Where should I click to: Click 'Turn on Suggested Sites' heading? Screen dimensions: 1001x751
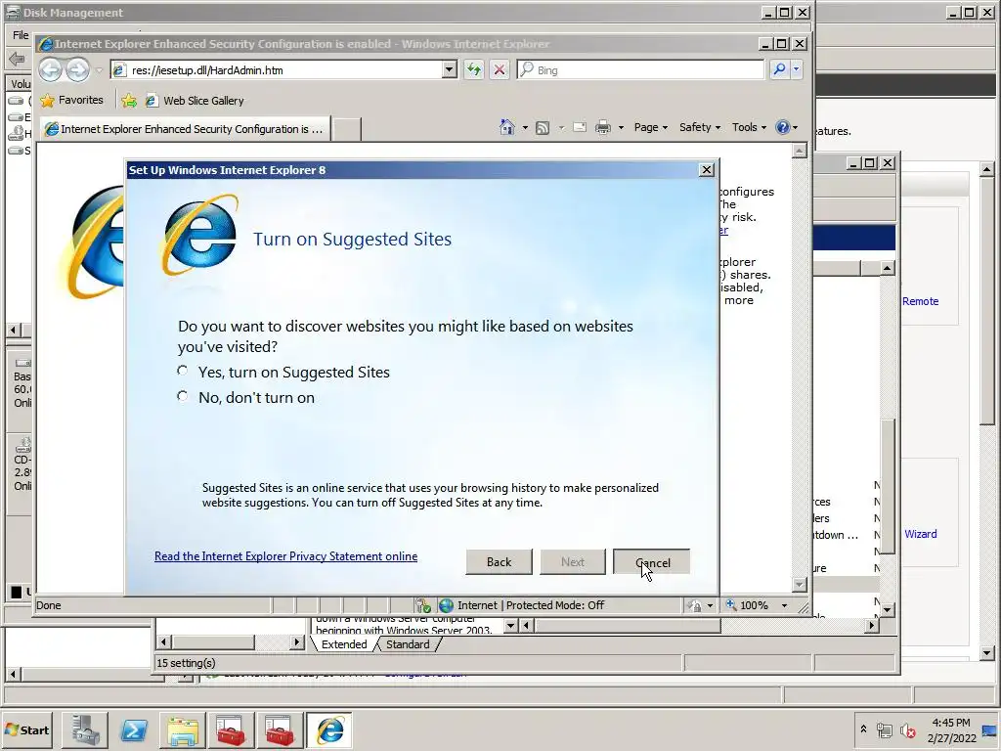click(352, 239)
